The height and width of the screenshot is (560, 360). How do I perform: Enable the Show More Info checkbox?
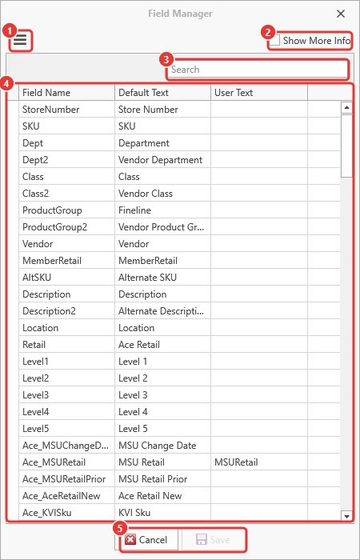[x=274, y=41]
